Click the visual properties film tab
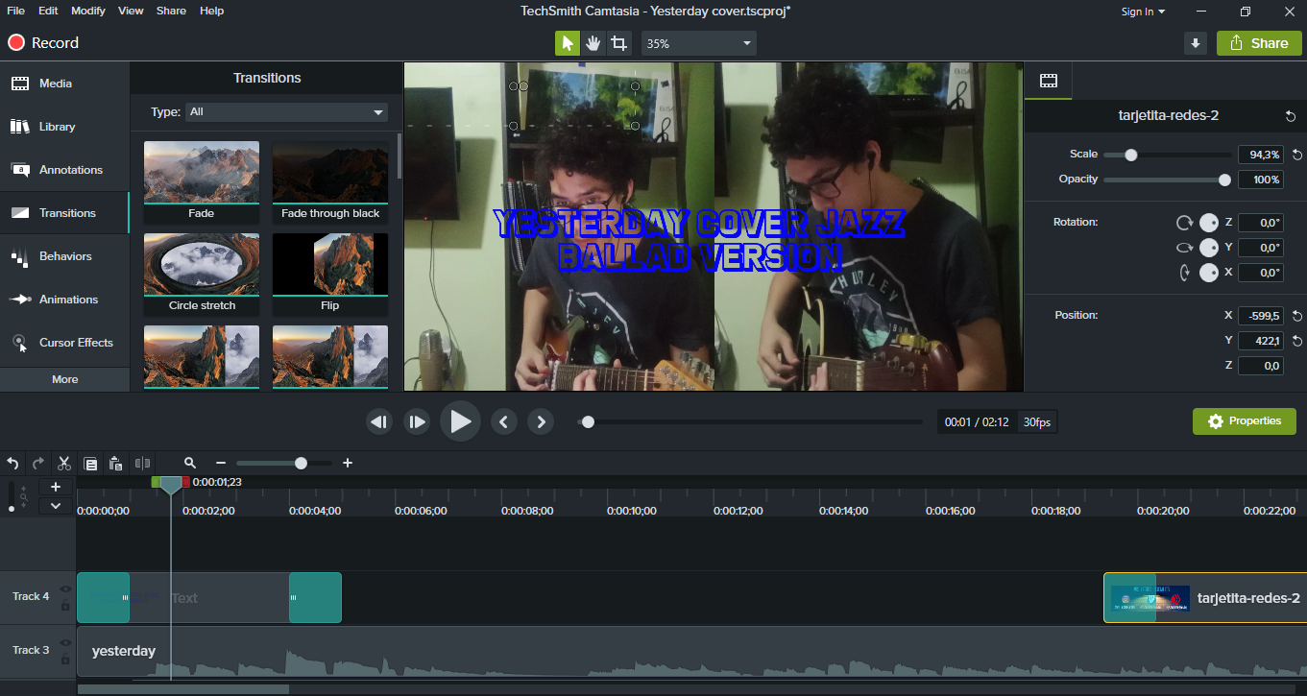This screenshot has height=696, width=1307. tap(1049, 82)
